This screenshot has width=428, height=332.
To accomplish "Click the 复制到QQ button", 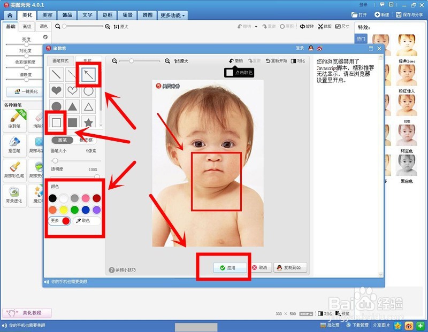I will (x=290, y=268).
